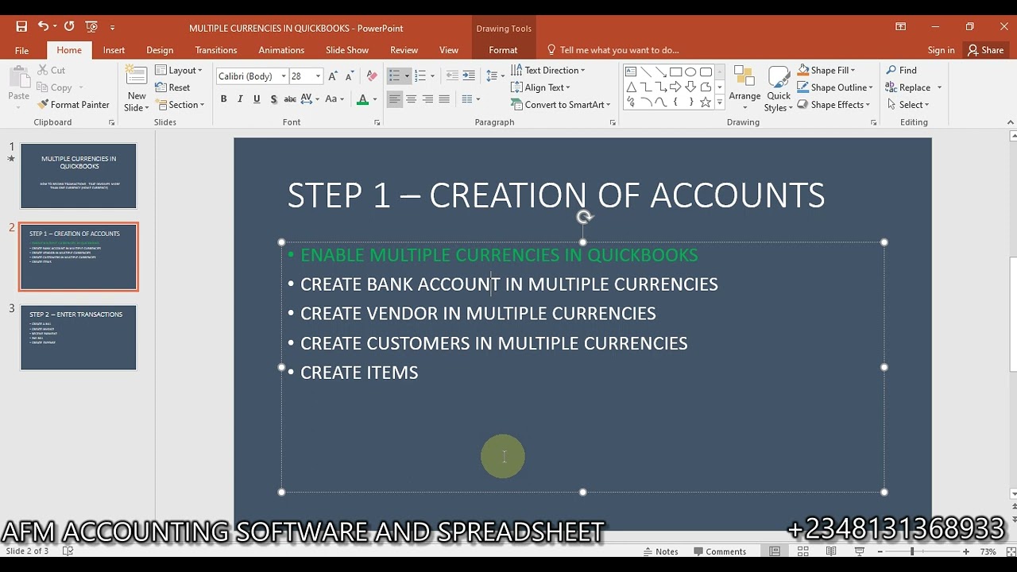Toggle the Comments pane
The width and height of the screenshot is (1017, 572).
point(720,551)
